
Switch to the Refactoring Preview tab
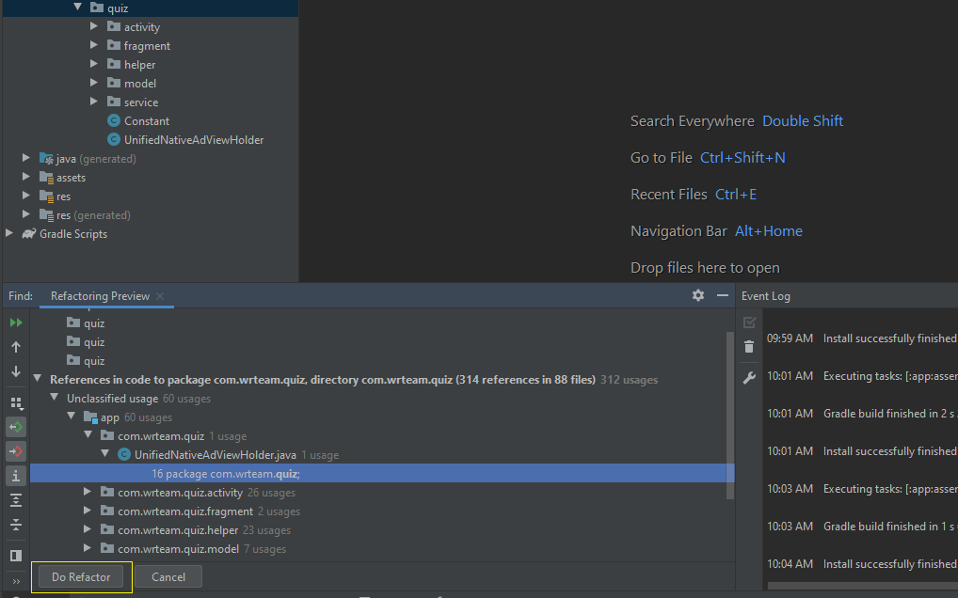(x=100, y=296)
